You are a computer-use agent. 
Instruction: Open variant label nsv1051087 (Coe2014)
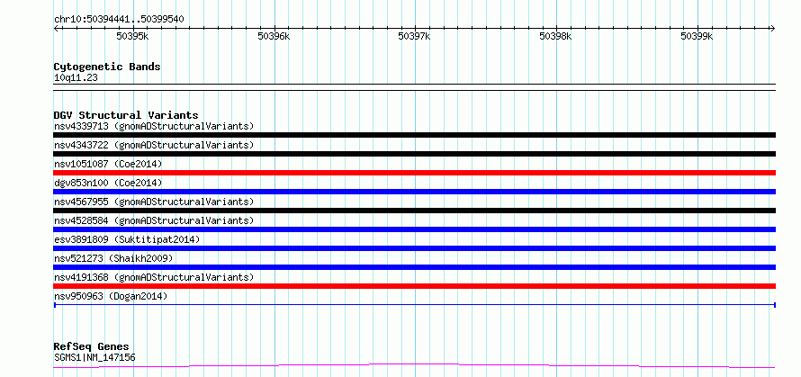[108, 164]
